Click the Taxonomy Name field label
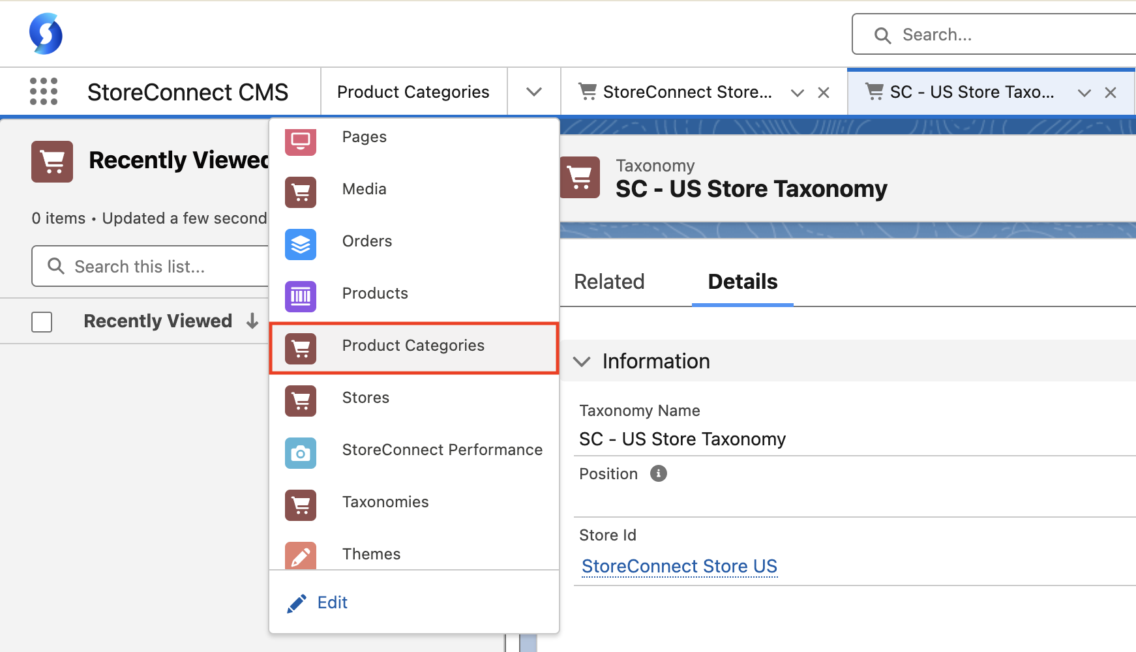The width and height of the screenshot is (1136, 652). click(x=640, y=410)
